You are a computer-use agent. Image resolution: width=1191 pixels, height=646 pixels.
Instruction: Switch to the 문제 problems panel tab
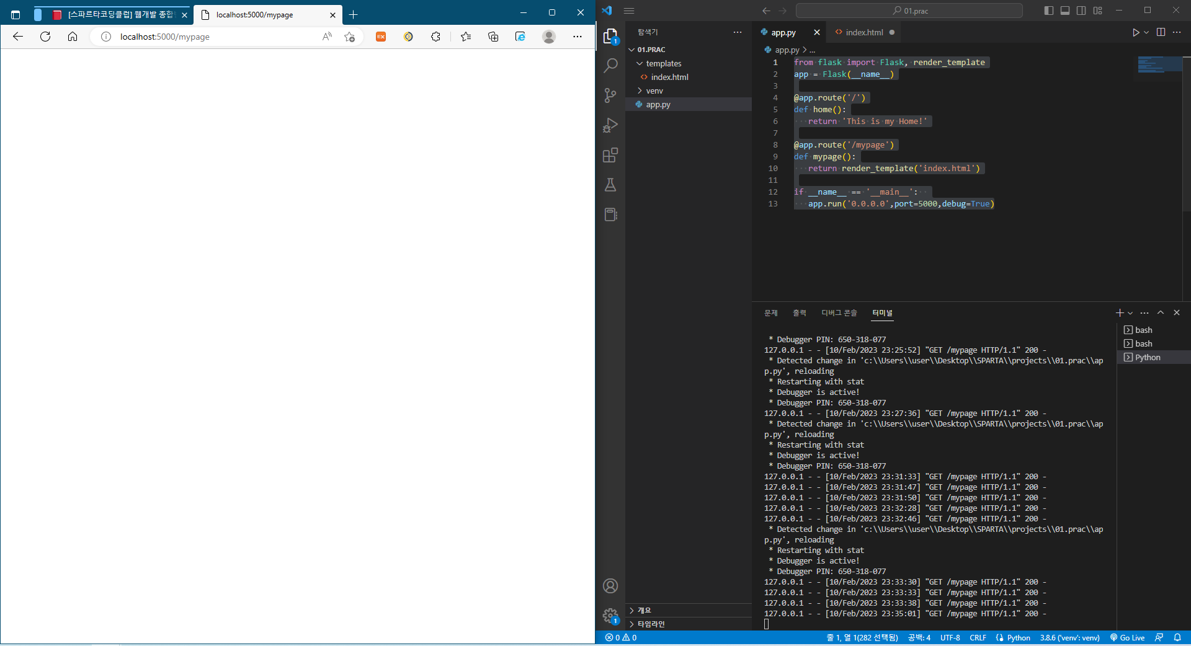coord(771,313)
